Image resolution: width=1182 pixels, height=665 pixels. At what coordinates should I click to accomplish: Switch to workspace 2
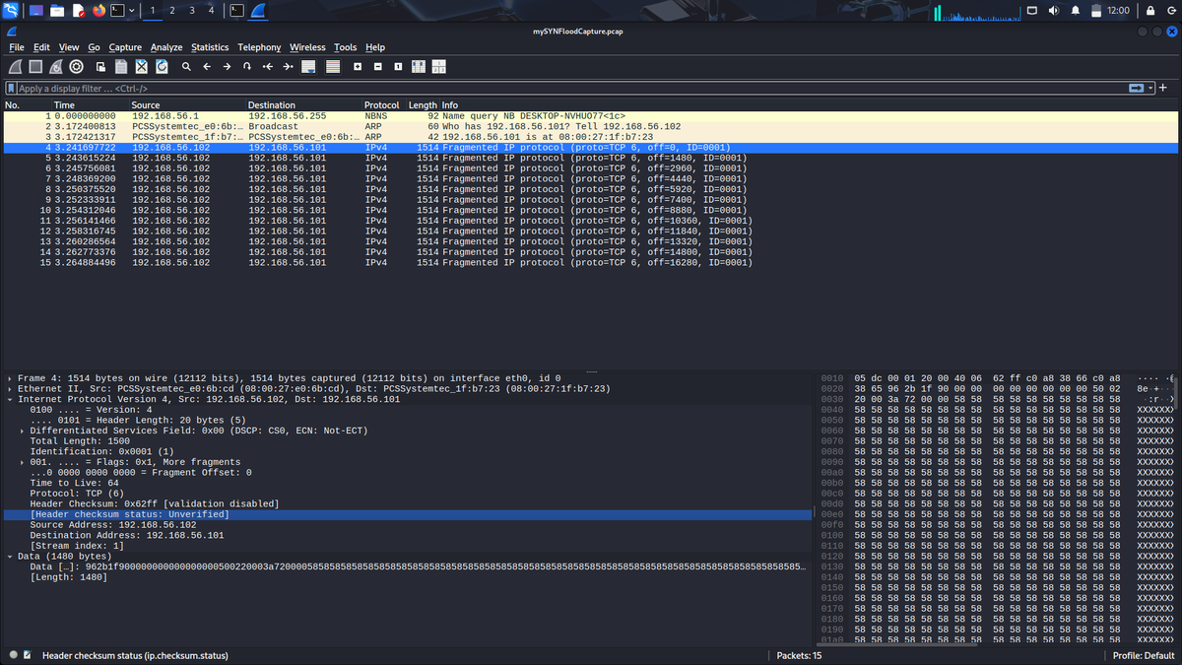(172, 10)
